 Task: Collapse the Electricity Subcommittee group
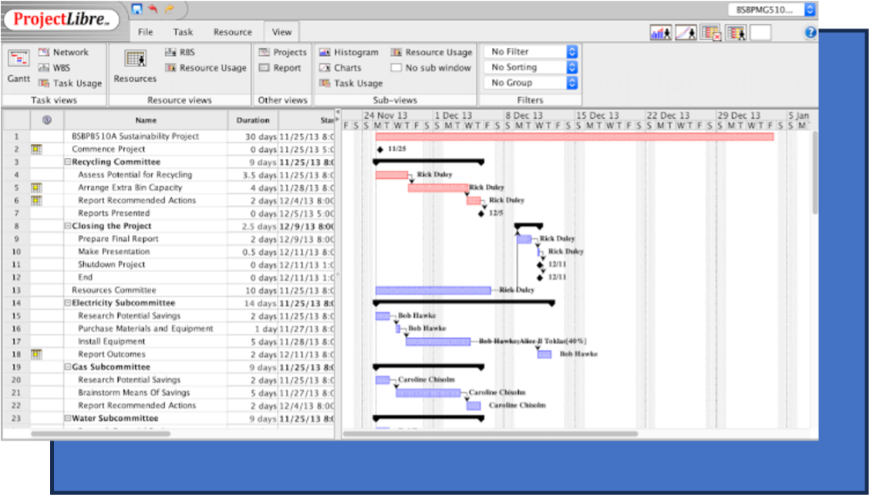[x=68, y=304]
